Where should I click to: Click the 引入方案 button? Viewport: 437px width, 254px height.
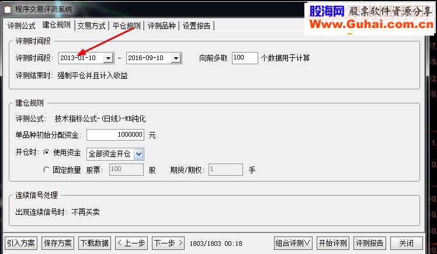click(x=21, y=243)
